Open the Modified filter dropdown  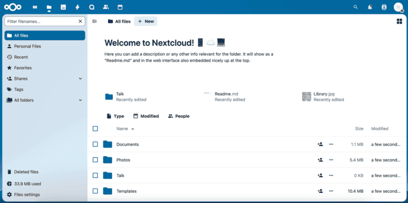(146, 116)
